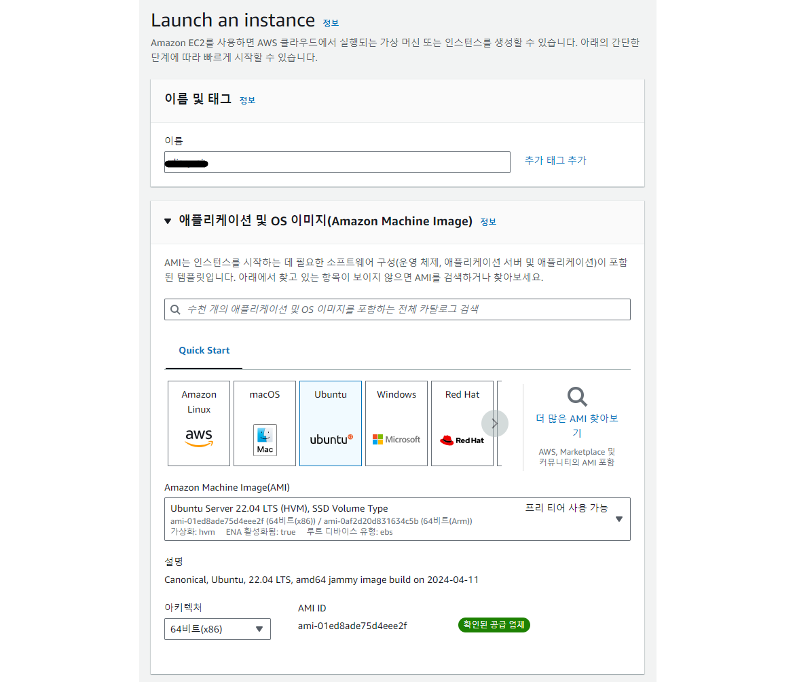Open 정보 link next to Launch an instance

click(x=331, y=23)
